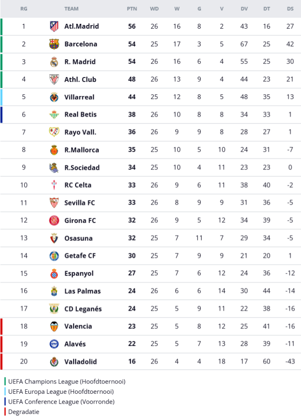This screenshot has height=420, width=301.
Task: Click the DS column header
Action: (290, 9)
